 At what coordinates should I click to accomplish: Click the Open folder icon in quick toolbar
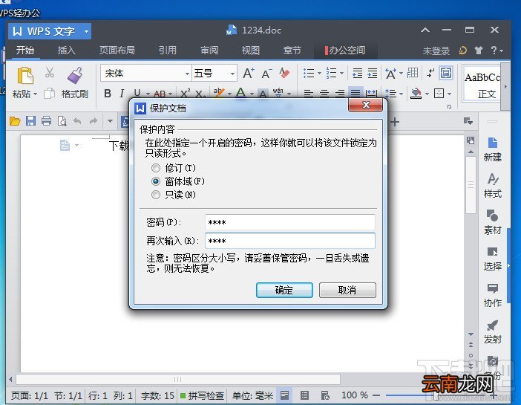pos(15,121)
